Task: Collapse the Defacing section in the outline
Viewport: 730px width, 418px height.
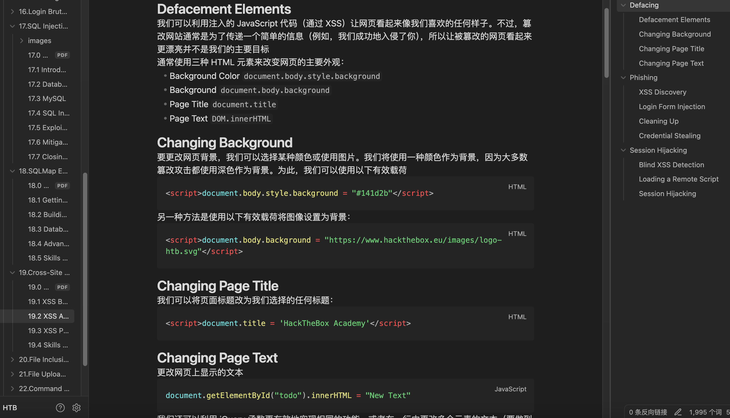Action: pos(623,5)
